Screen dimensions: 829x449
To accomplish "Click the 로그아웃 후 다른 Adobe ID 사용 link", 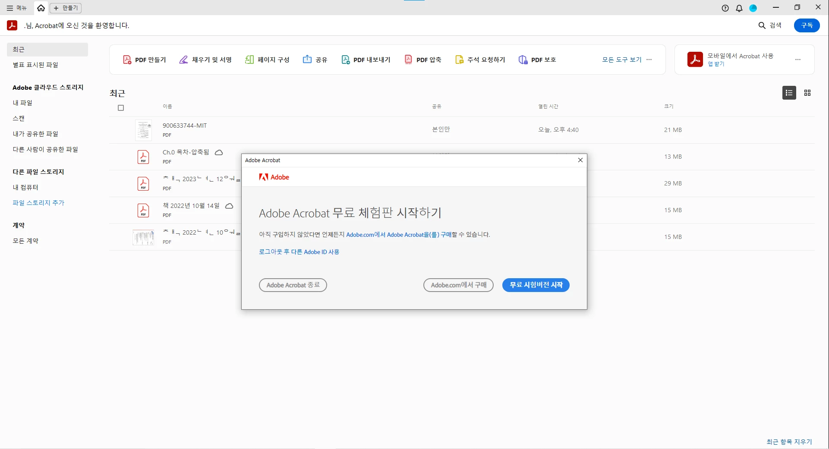I will coord(299,252).
